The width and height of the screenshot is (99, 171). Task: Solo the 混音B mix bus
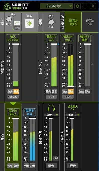[27, 166]
